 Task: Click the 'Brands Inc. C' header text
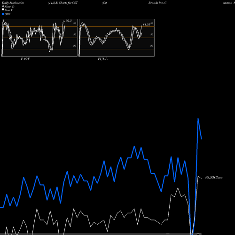pyautogui.click(x=157, y=3)
